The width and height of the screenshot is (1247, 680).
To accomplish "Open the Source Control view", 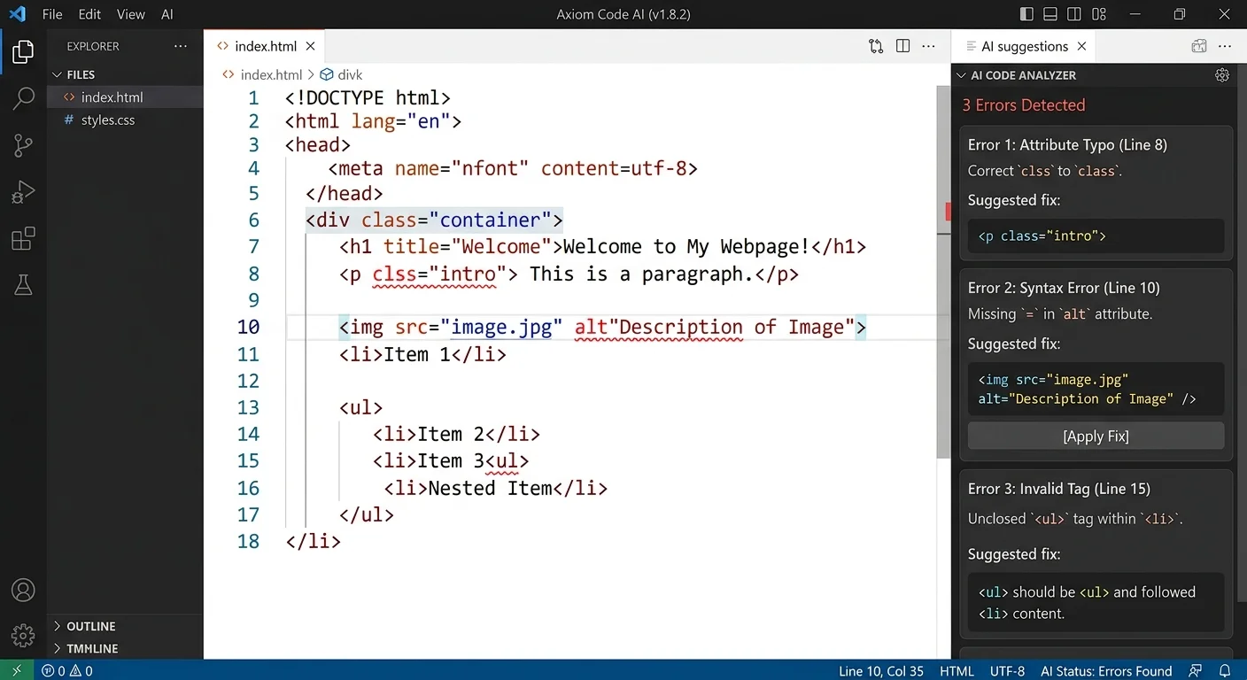I will pos(23,145).
